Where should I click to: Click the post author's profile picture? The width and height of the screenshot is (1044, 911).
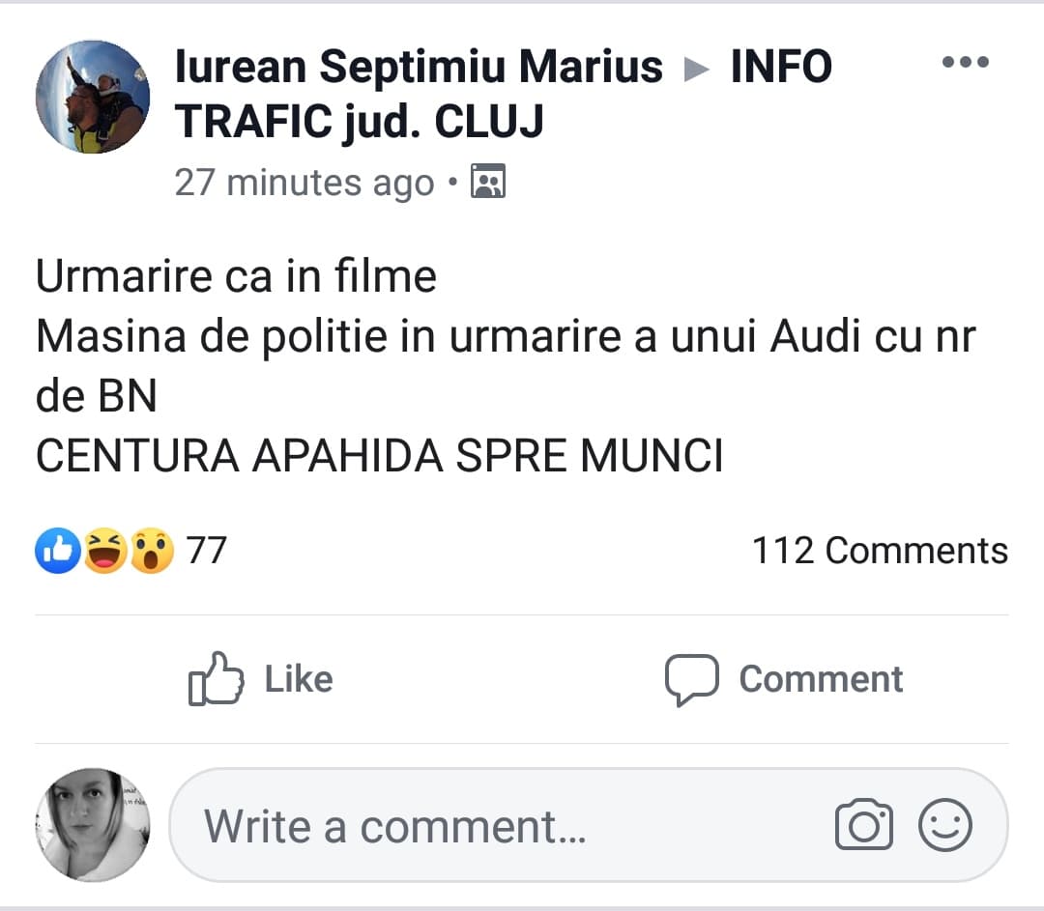point(93,97)
